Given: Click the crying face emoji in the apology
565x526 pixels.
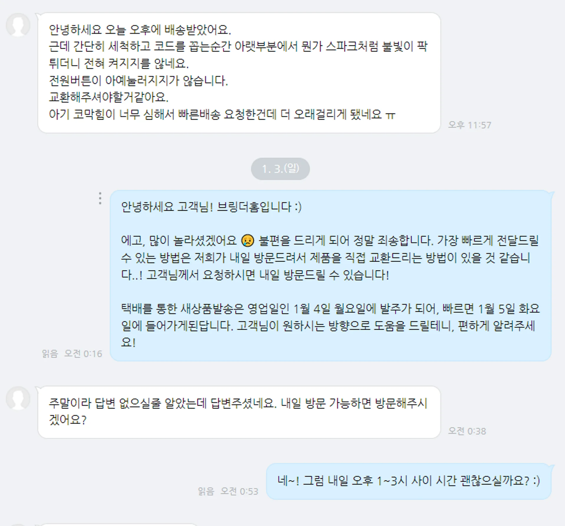Looking at the screenshot, I should (x=247, y=240).
